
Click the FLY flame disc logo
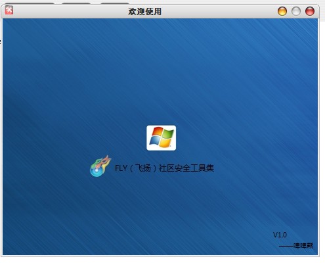pos(100,166)
